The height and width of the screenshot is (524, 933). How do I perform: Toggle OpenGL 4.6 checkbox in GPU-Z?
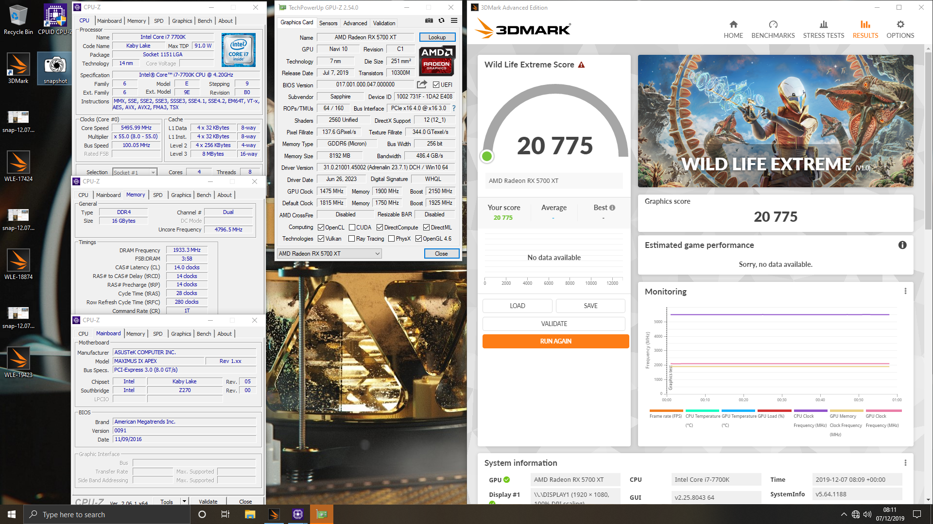(418, 239)
